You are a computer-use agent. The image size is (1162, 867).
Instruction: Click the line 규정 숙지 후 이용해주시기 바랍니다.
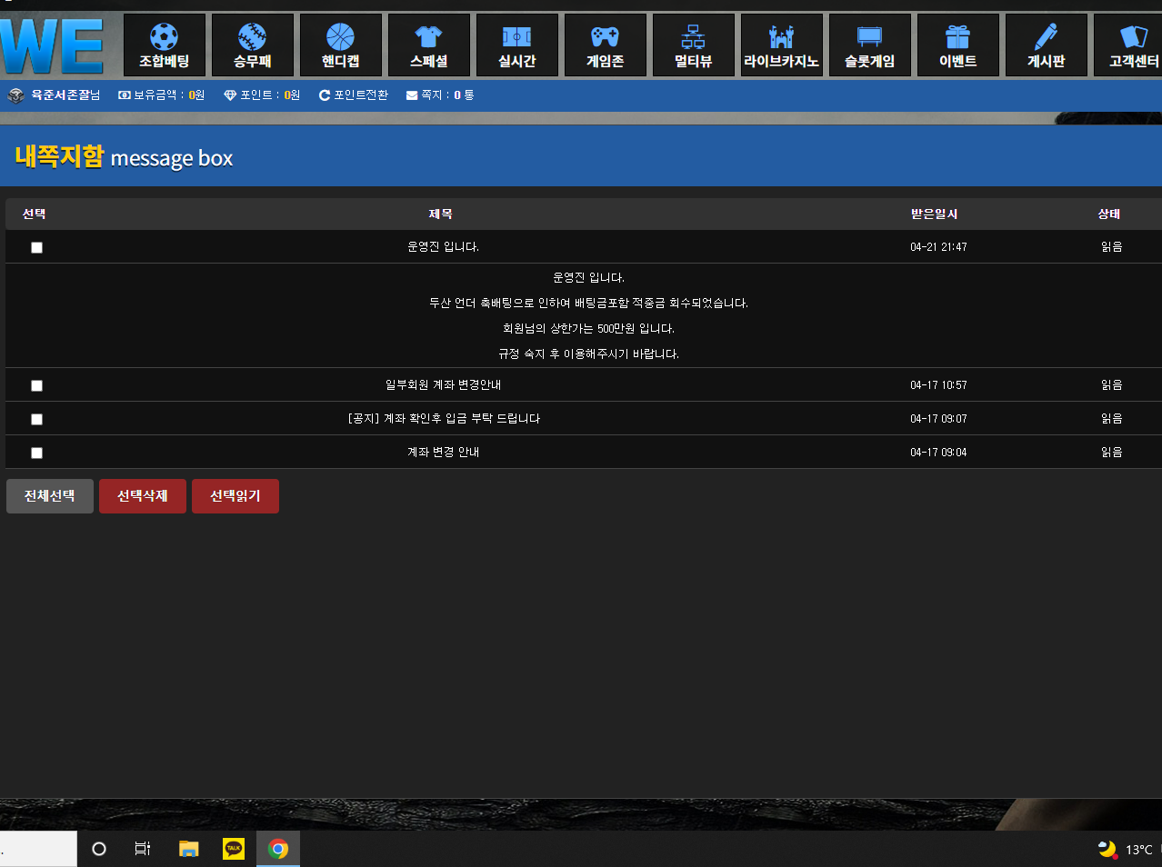[588, 354]
